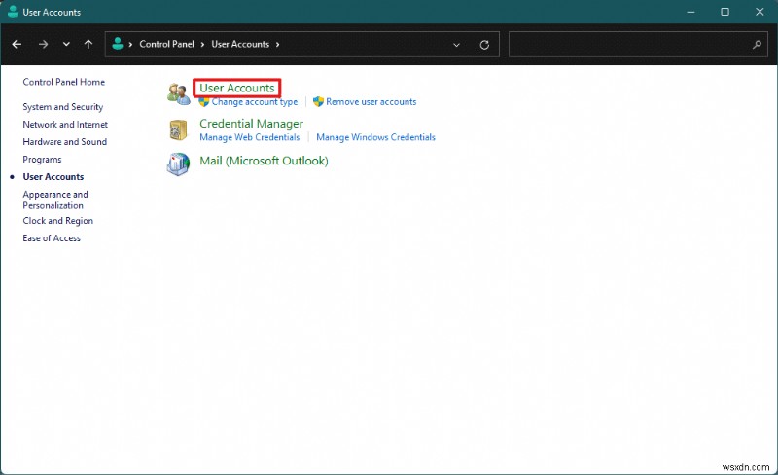The width and height of the screenshot is (778, 475).
Task: Expand the chevron after the address bar user icon
Action: 130,44
